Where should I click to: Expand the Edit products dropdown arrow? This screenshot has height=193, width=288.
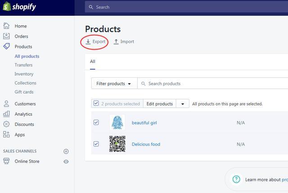pyautogui.click(x=182, y=104)
